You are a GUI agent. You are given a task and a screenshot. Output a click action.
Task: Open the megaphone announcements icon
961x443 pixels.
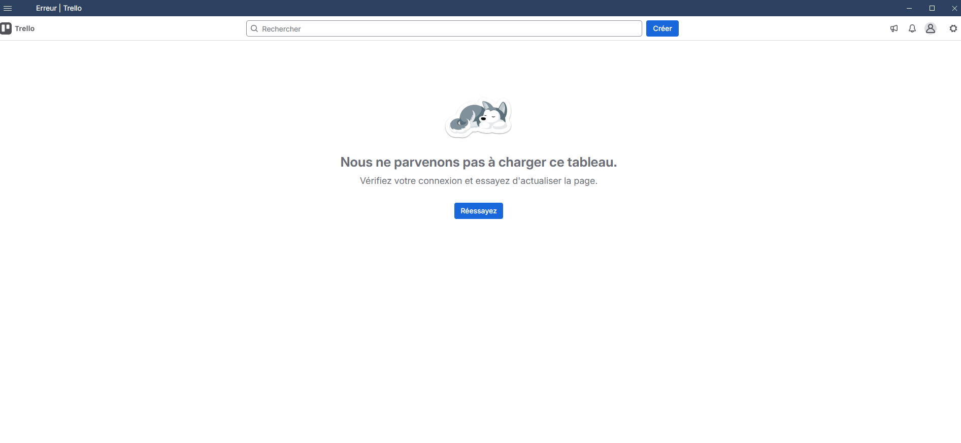[x=894, y=28]
